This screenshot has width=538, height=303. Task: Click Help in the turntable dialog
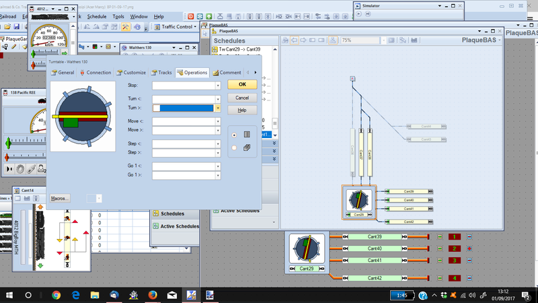tap(242, 110)
